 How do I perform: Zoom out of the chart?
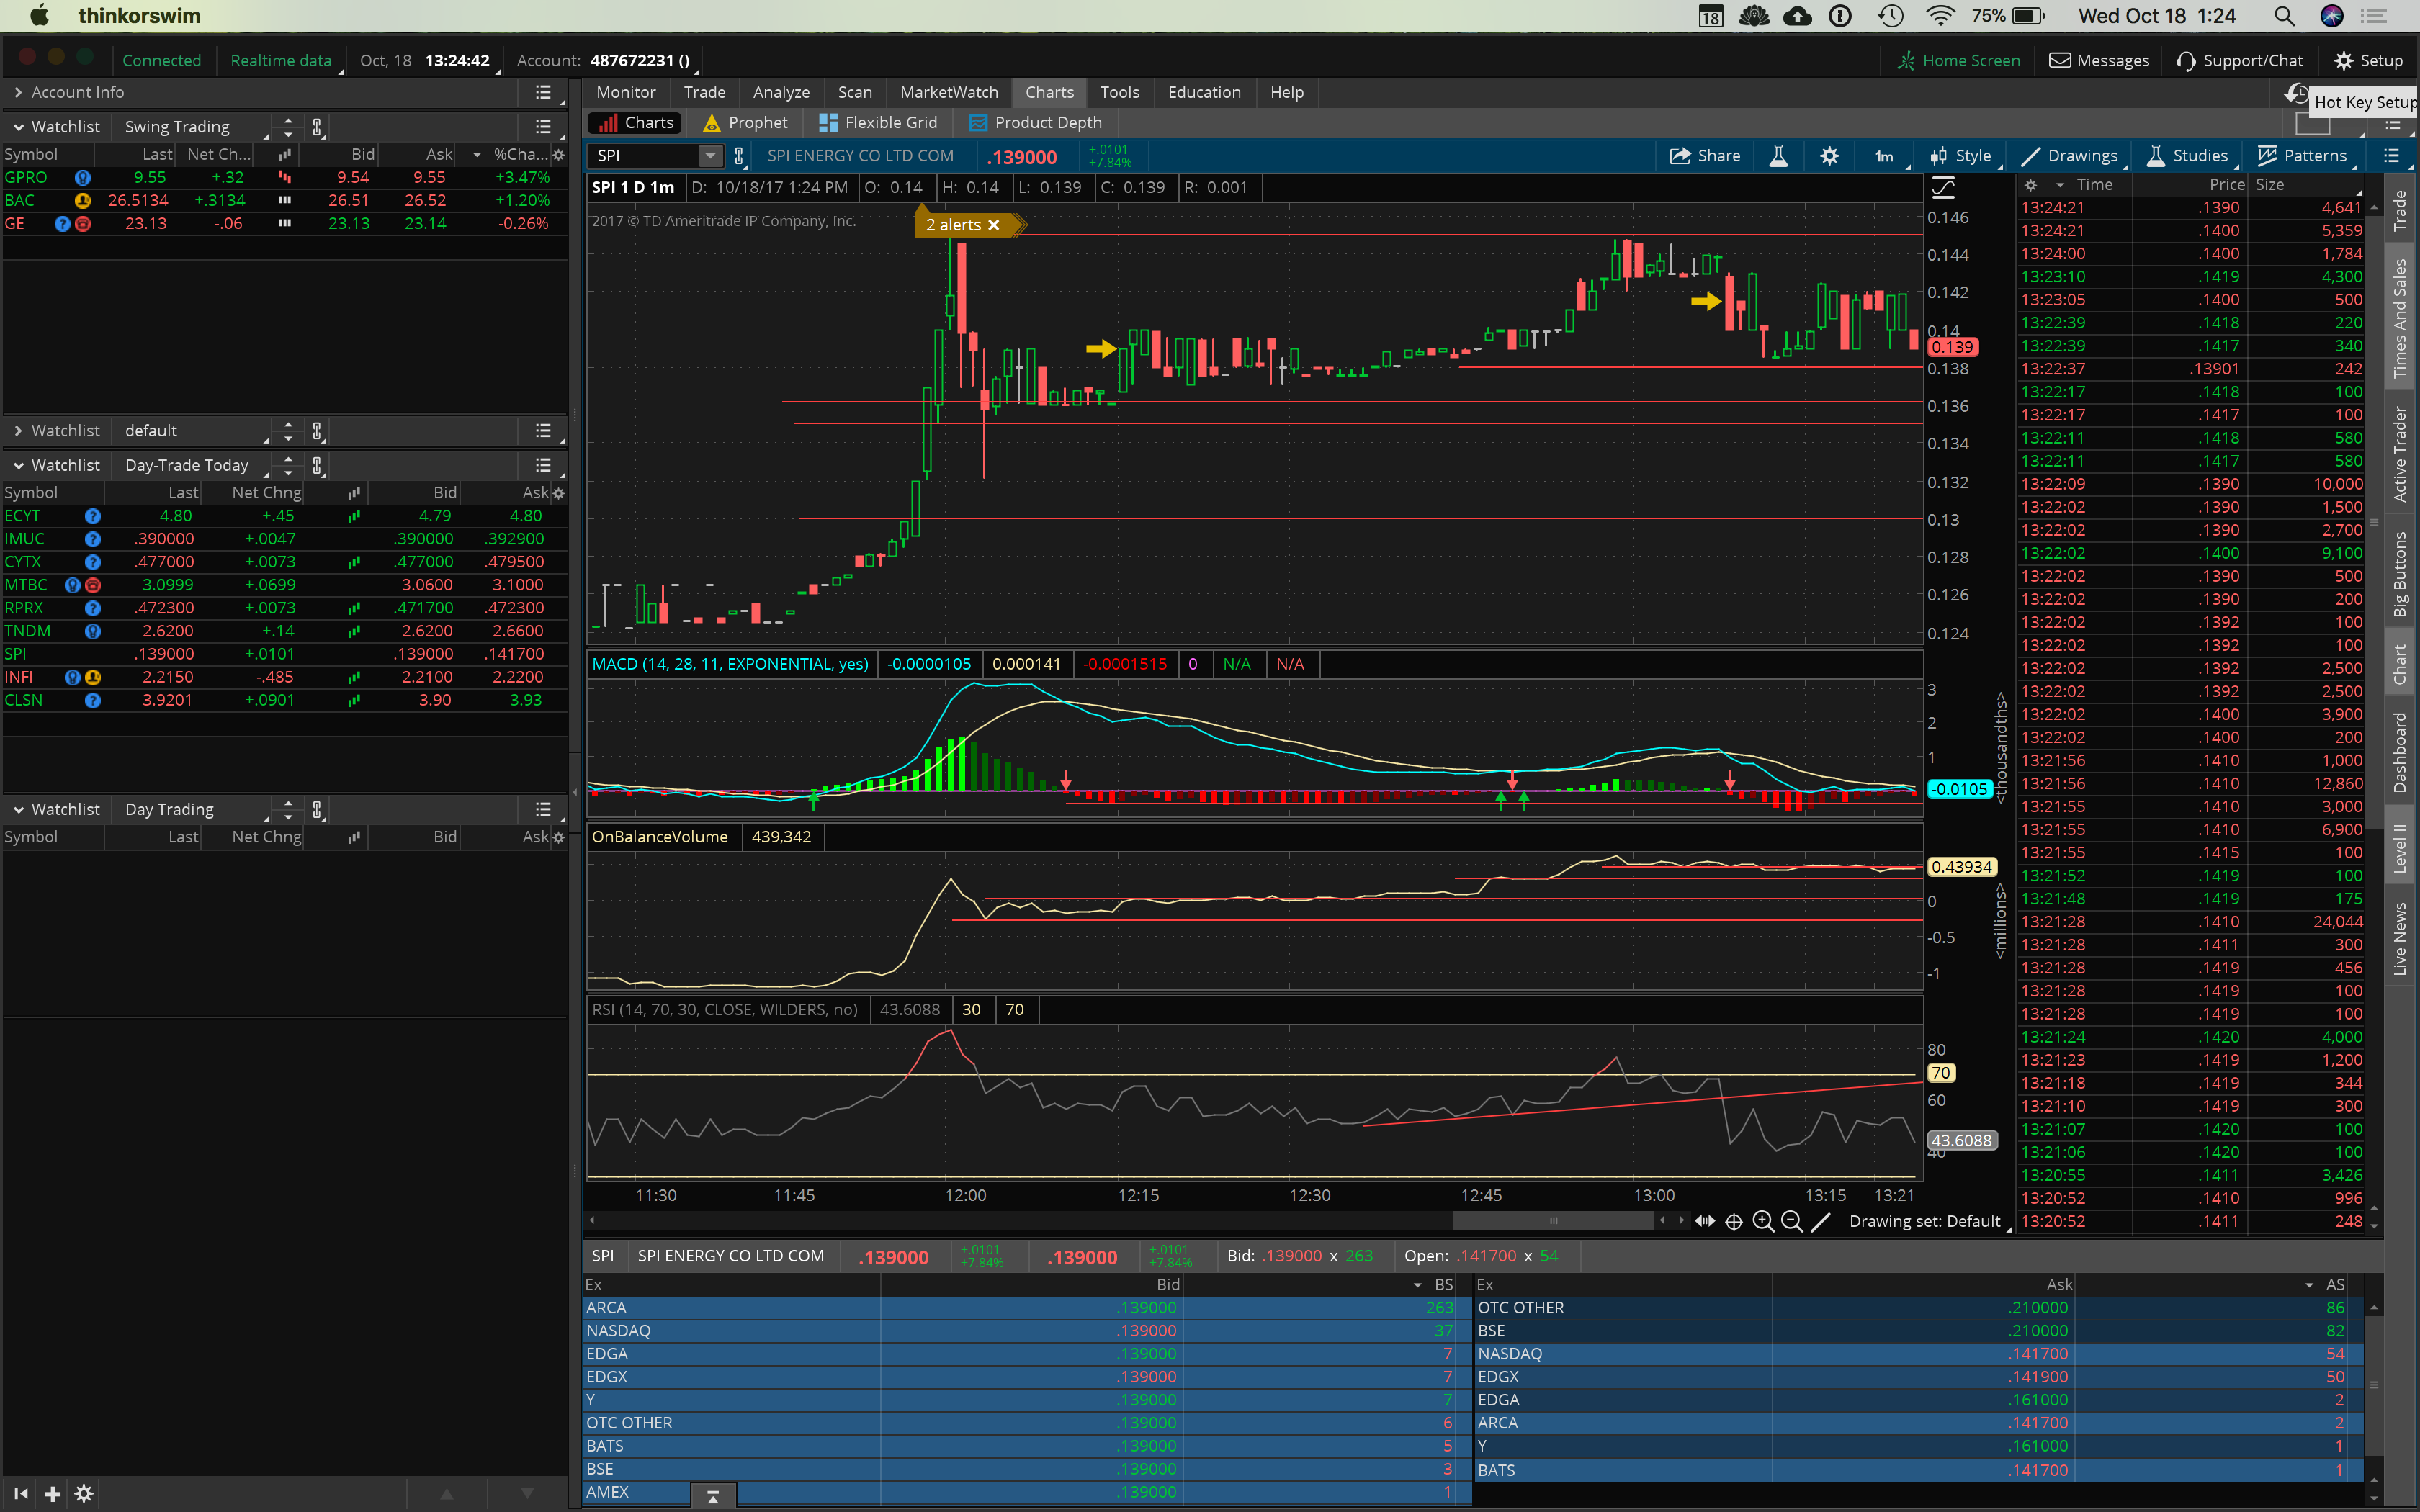1792,1221
